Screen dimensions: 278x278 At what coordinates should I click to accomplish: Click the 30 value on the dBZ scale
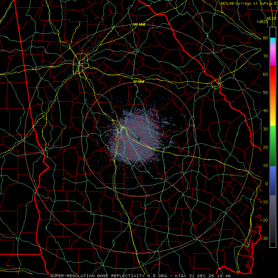265,129
